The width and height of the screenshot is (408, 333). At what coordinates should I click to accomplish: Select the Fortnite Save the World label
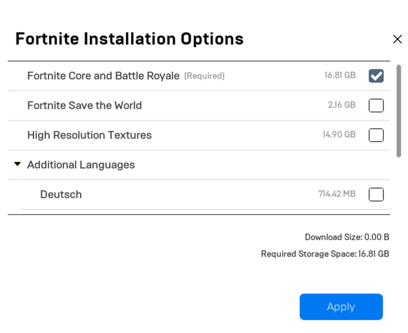click(85, 105)
